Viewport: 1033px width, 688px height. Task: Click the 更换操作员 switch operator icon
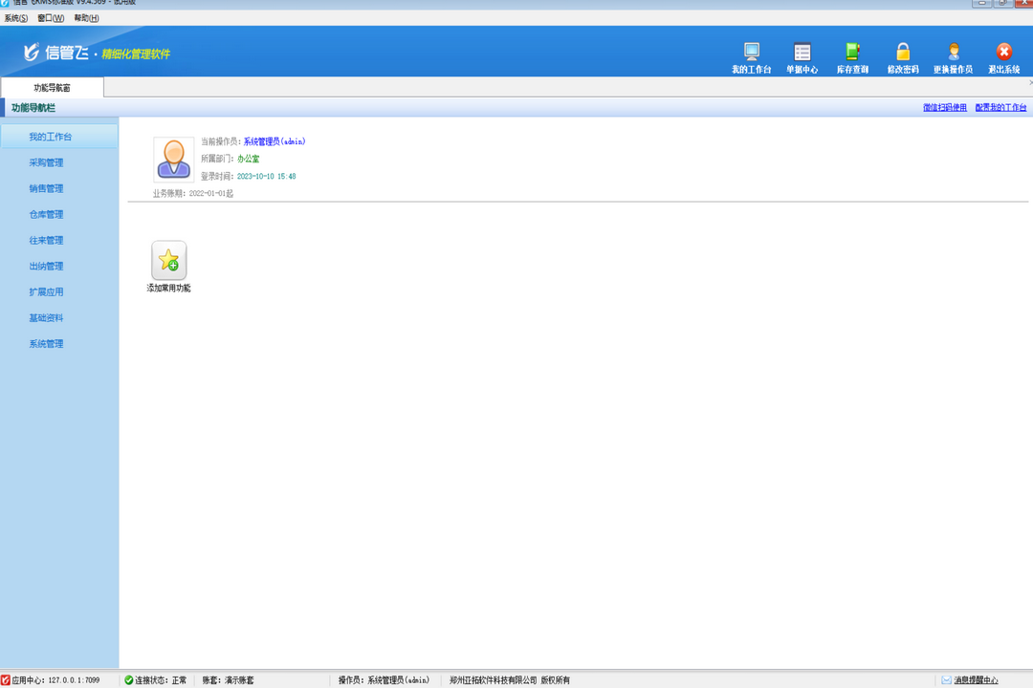[953, 53]
